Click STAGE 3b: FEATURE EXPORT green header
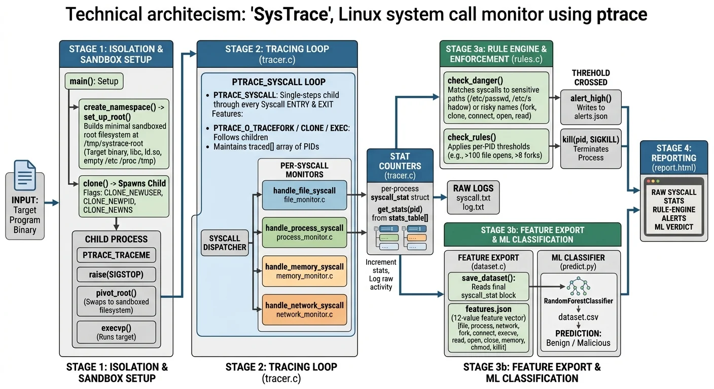This screenshot has width=714, height=389. tap(532, 235)
